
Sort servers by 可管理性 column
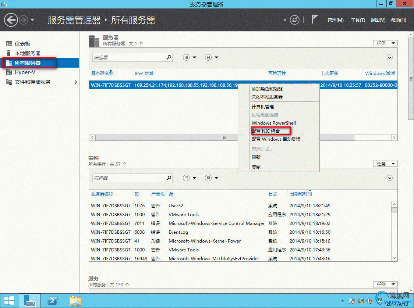point(277,73)
